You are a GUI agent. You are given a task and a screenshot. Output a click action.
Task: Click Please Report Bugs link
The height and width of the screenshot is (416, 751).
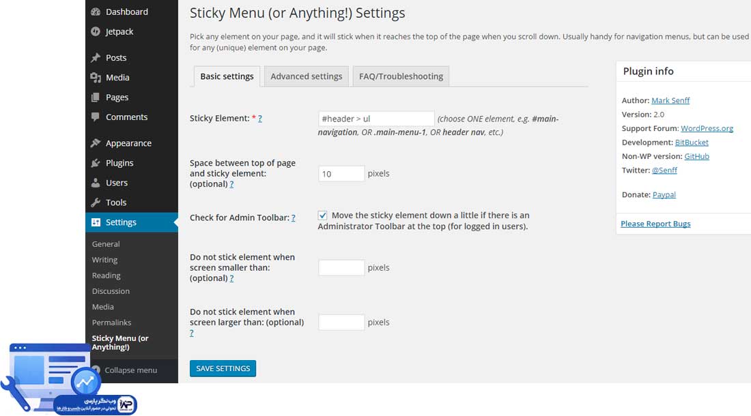655,224
